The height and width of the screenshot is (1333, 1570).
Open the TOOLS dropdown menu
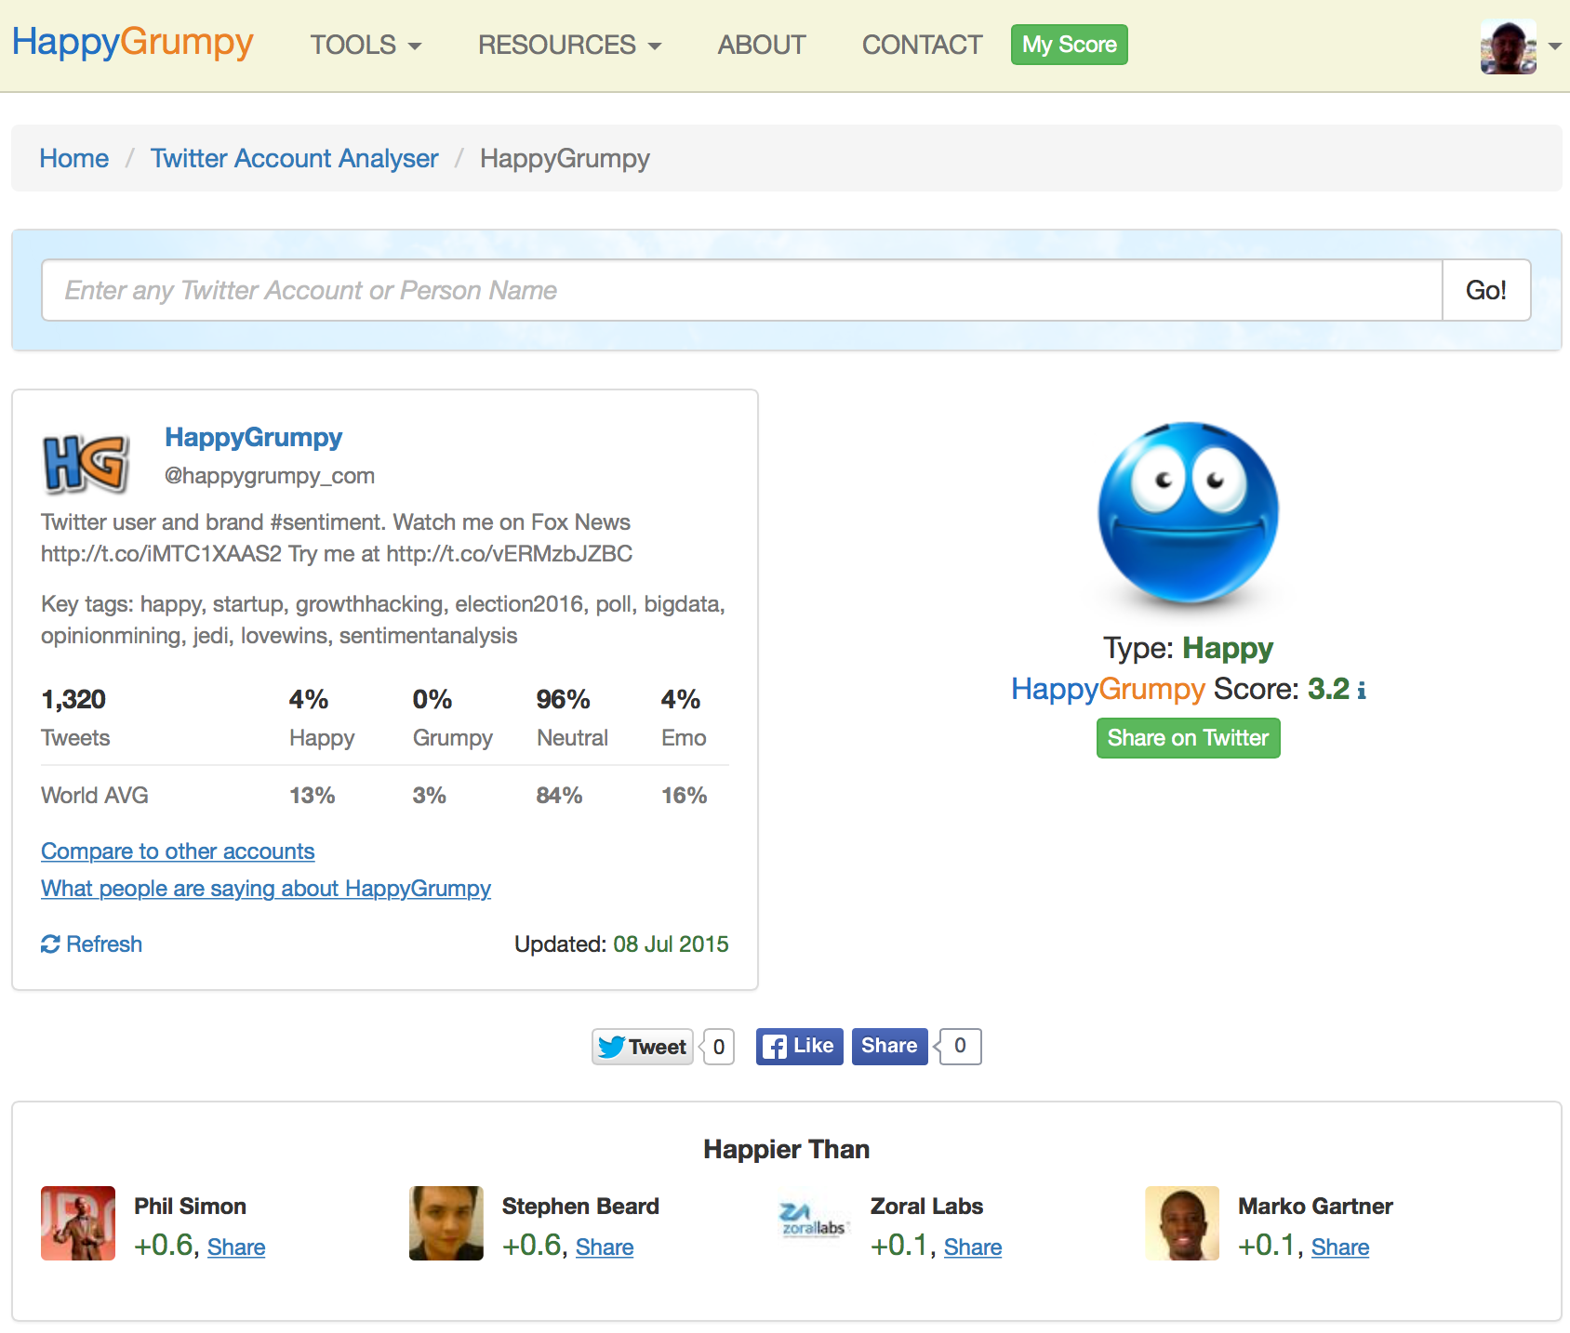point(366,45)
